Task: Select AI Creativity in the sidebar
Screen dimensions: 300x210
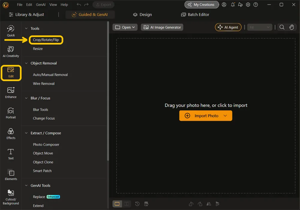Action: (x=11, y=52)
